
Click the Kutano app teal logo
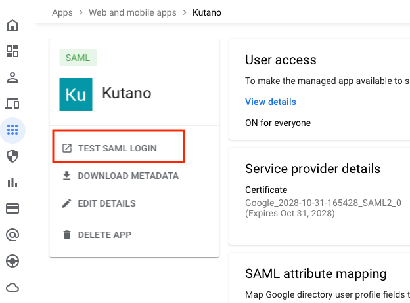pyautogui.click(x=76, y=94)
